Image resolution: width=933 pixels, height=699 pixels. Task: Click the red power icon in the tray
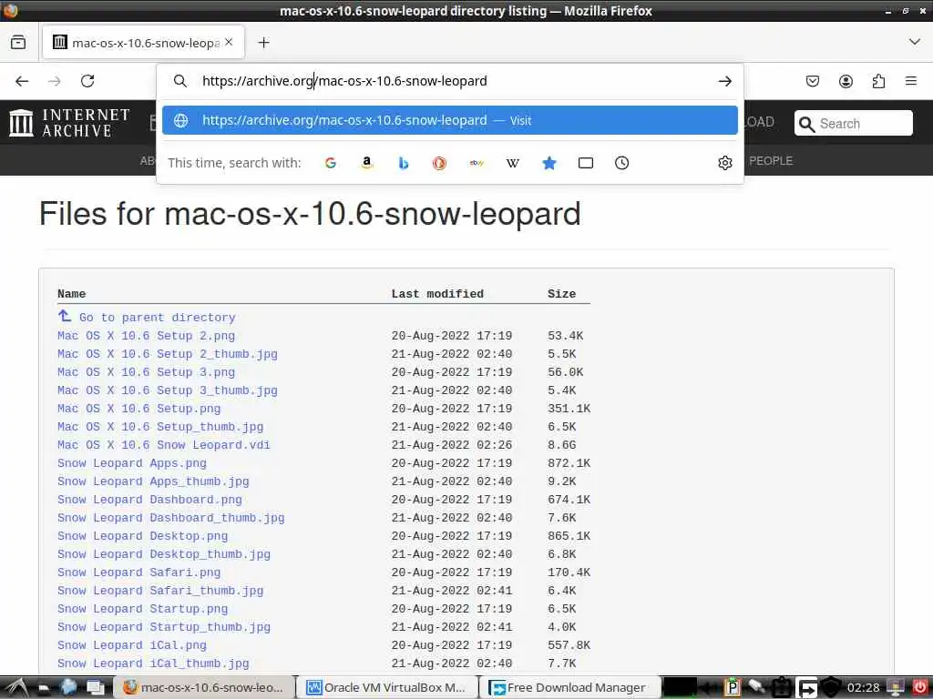click(x=920, y=688)
